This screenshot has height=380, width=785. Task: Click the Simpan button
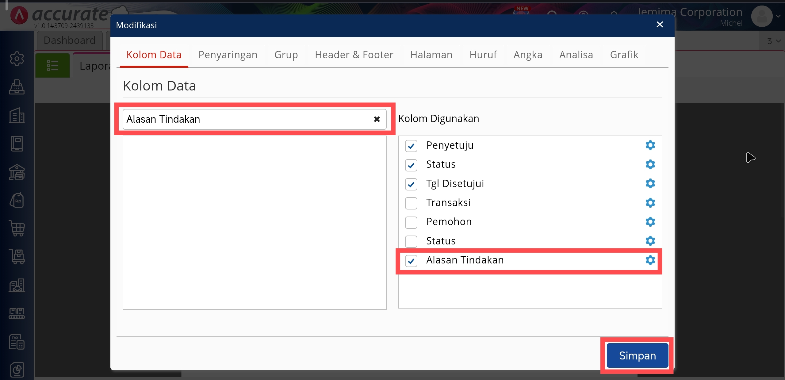(637, 355)
